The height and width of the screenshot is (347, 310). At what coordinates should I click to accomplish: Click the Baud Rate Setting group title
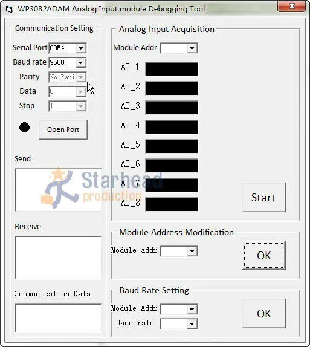point(154,290)
